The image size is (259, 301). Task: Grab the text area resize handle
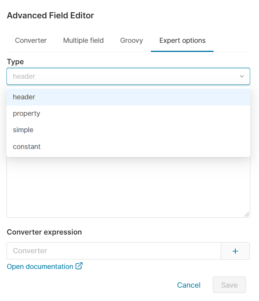[x=247, y=215]
